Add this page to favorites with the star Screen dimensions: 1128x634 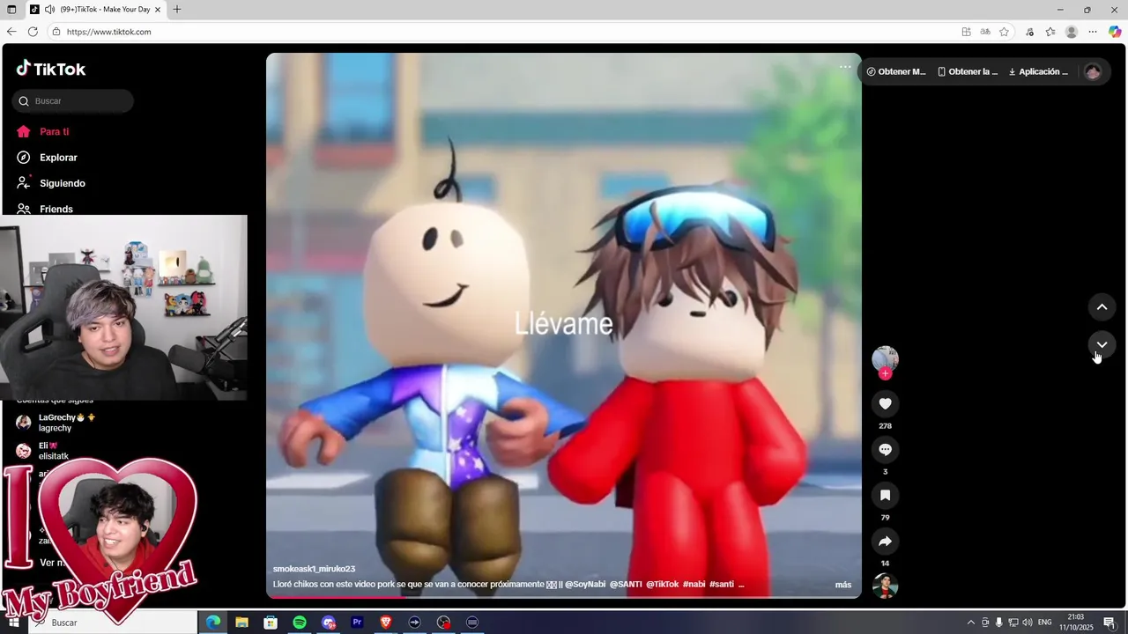click(1004, 32)
